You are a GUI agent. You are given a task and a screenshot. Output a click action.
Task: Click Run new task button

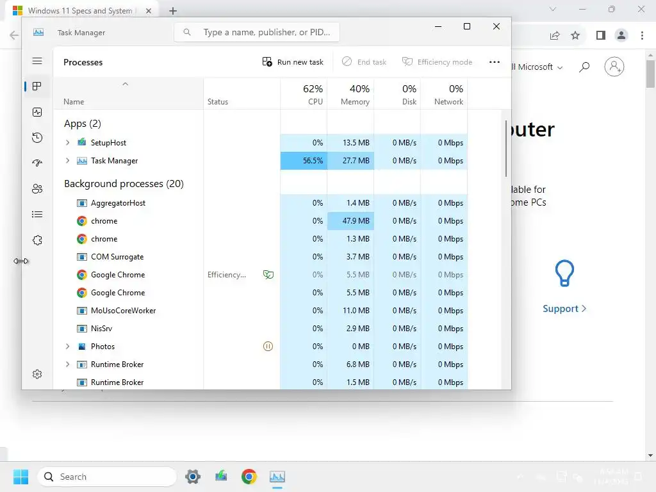click(293, 62)
